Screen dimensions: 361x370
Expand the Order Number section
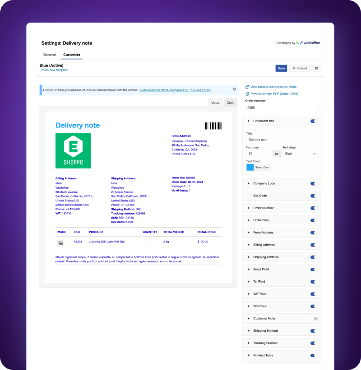pyautogui.click(x=249, y=208)
